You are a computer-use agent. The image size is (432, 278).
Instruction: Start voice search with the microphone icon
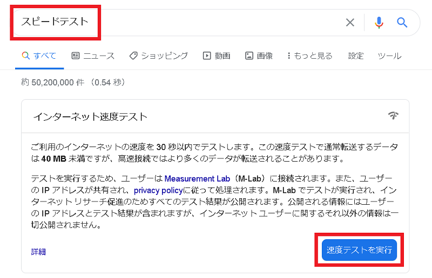[379, 22]
